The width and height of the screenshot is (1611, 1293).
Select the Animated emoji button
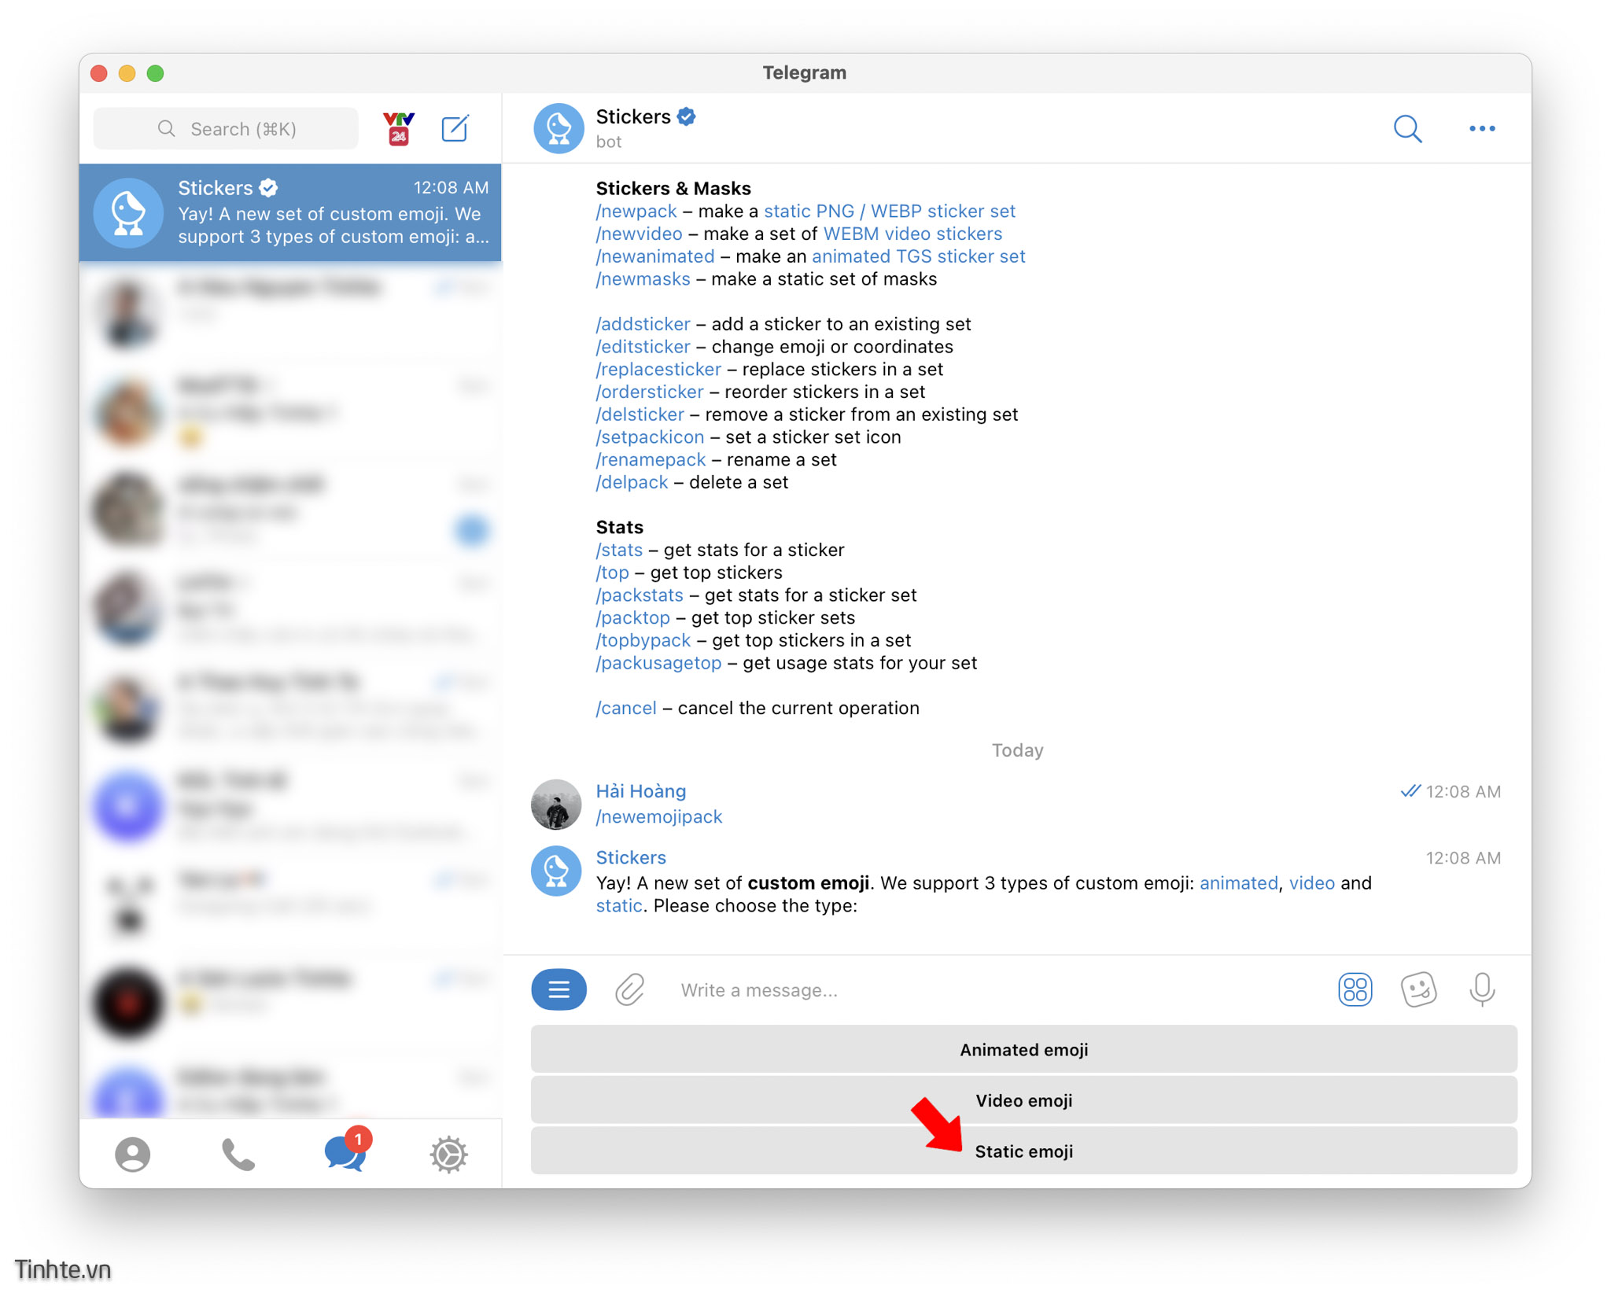coord(1025,1050)
